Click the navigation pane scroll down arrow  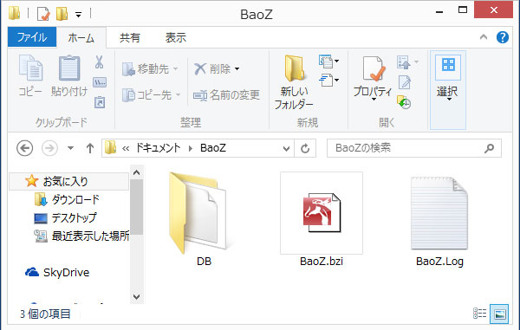click(136, 296)
